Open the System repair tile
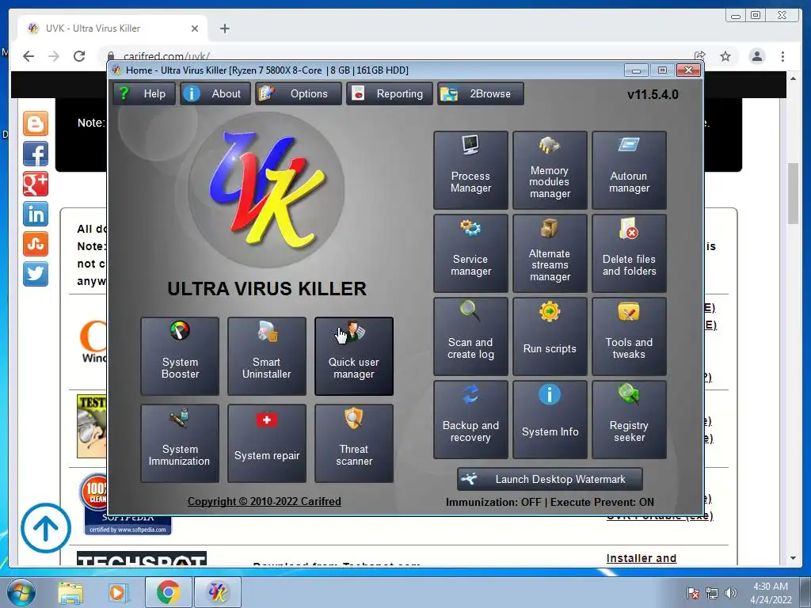 [267, 443]
